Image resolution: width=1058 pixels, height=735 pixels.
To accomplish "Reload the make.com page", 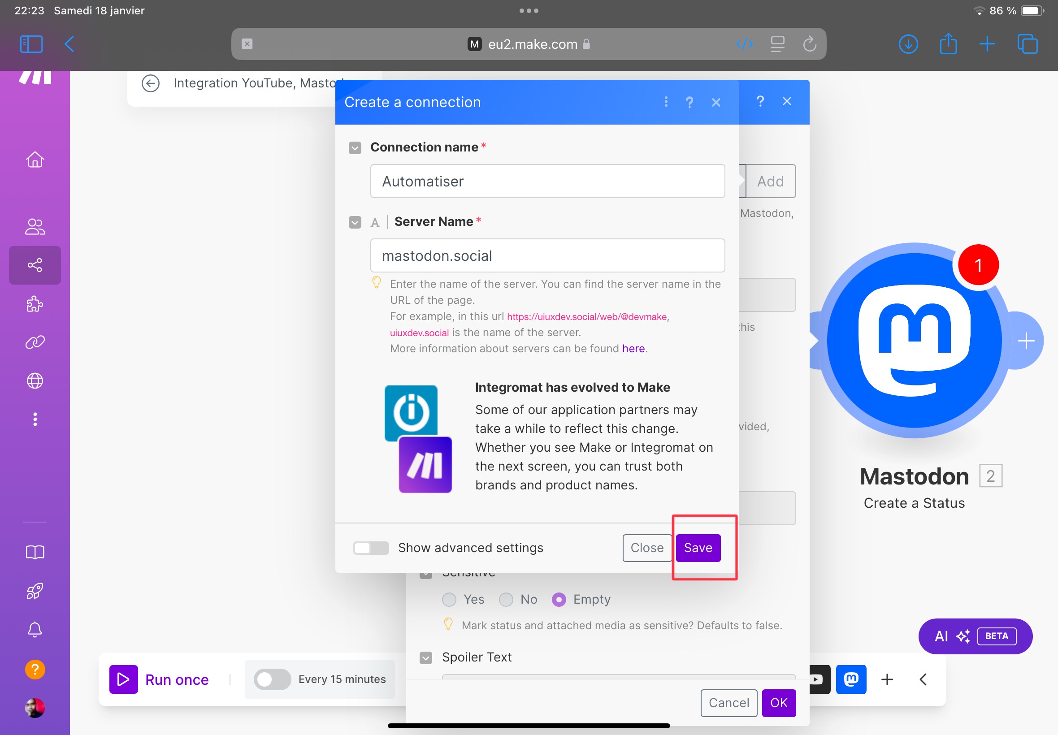I will click(x=809, y=44).
